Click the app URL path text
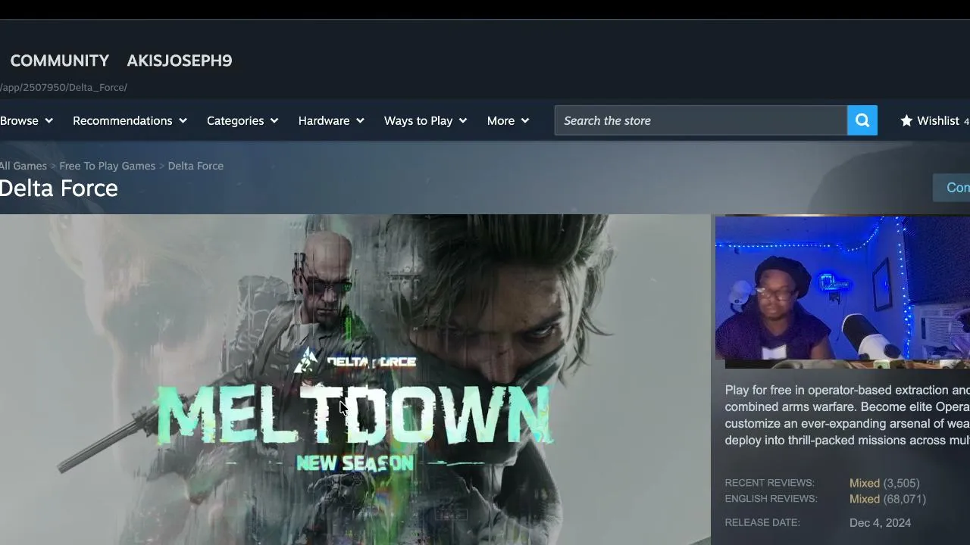The width and height of the screenshot is (970, 545). tap(64, 87)
